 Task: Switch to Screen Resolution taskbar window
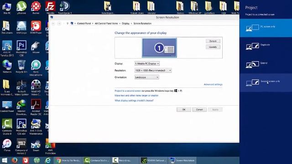point(182,160)
